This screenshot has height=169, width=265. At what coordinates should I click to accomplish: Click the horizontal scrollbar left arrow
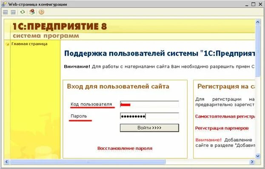coord(6,162)
